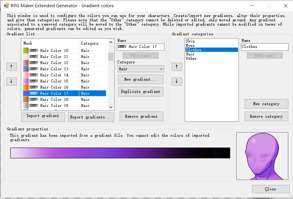Click the RPG Maker Extended Generator title icon
293x199 pixels.
(6, 5)
